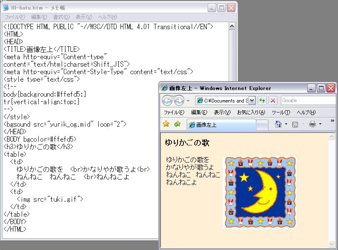This screenshot has height=250, width=338.
Task: Click the IE logo icon in title bar
Action: pyautogui.click(x=165, y=88)
